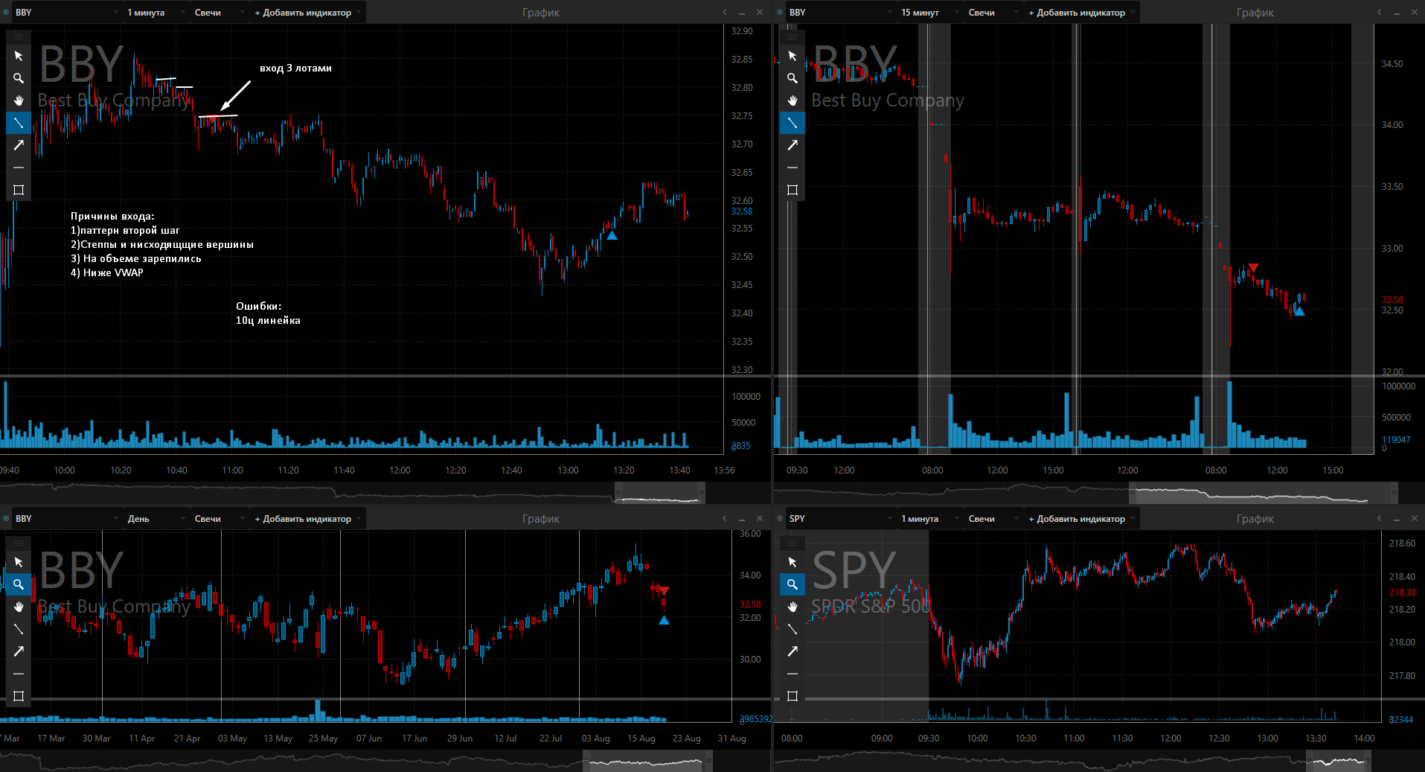Open '+ Добавить индикатор' in BBY 1 минута chart
This screenshot has height=772, width=1425.
[x=307, y=13]
